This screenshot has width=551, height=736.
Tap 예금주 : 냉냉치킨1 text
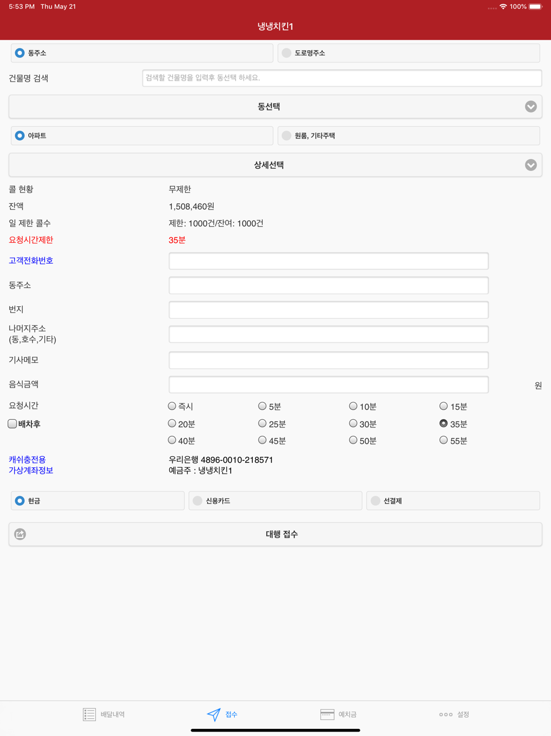201,471
